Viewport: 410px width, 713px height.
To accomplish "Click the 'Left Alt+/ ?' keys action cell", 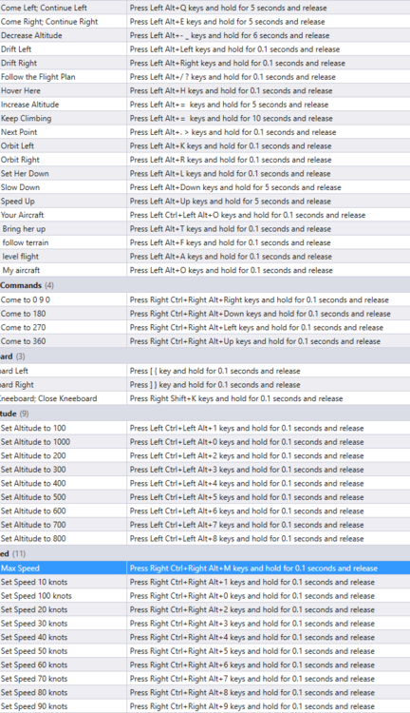I will (269, 77).
